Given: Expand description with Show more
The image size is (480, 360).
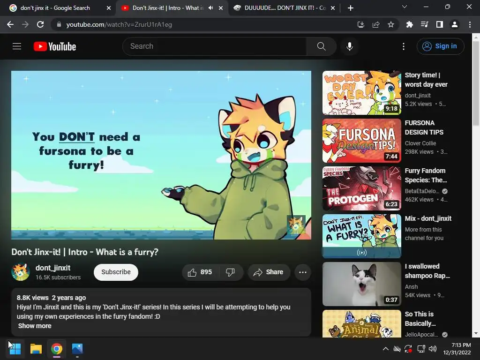Looking at the screenshot, I should (35, 326).
